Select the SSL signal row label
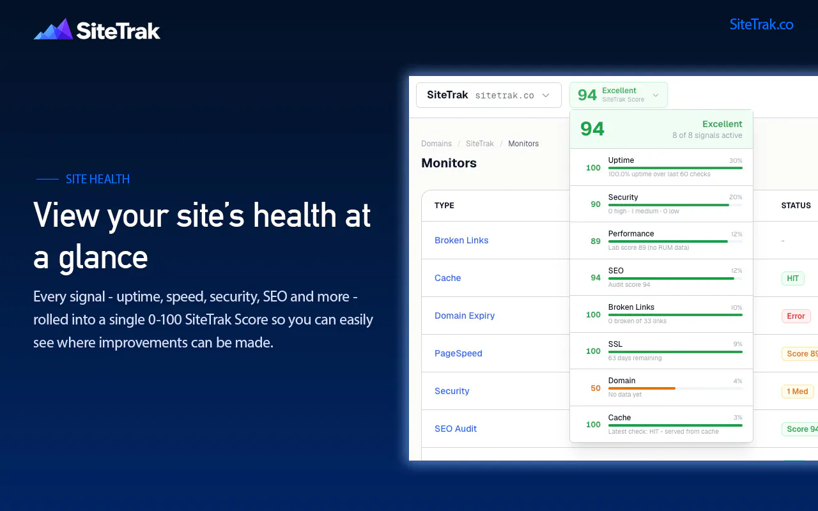 tap(615, 344)
